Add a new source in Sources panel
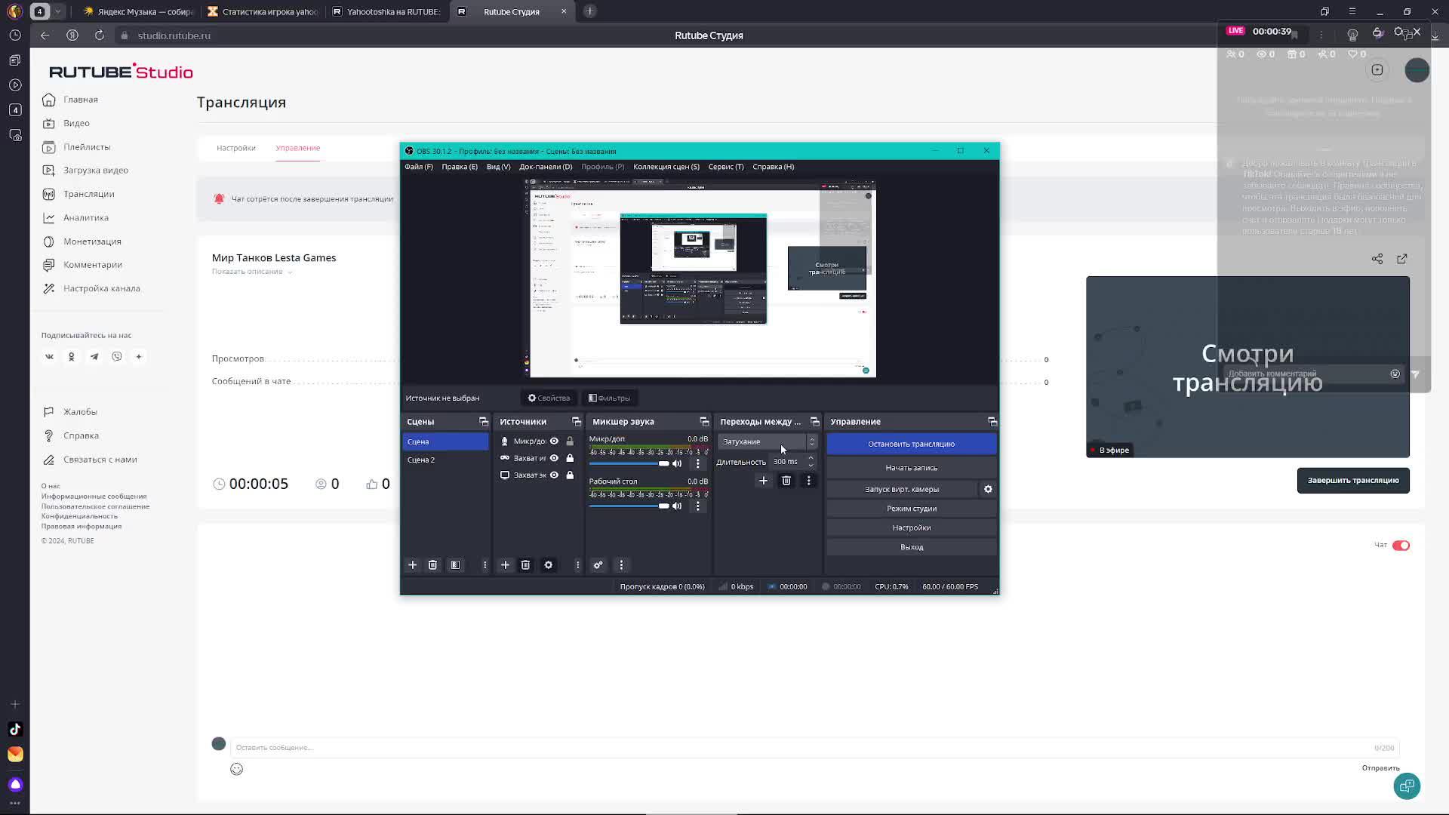 (505, 564)
